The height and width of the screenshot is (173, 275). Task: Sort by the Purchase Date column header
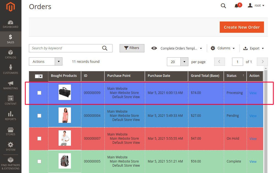[x=166, y=76]
